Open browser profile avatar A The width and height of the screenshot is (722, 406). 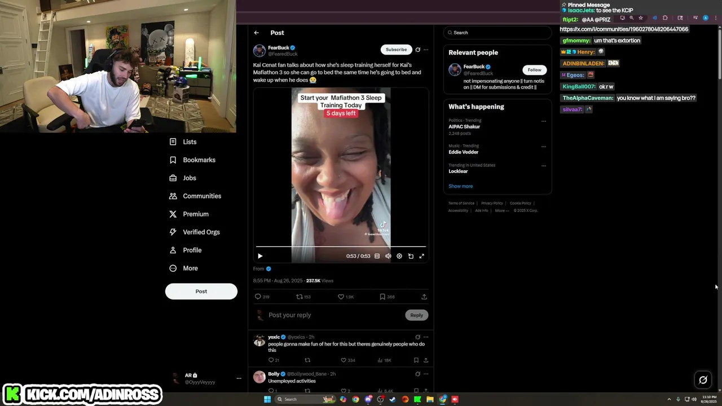(x=705, y=18)
